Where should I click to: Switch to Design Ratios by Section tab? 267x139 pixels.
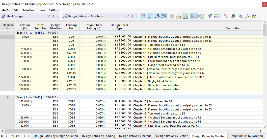tap(172, 136)
